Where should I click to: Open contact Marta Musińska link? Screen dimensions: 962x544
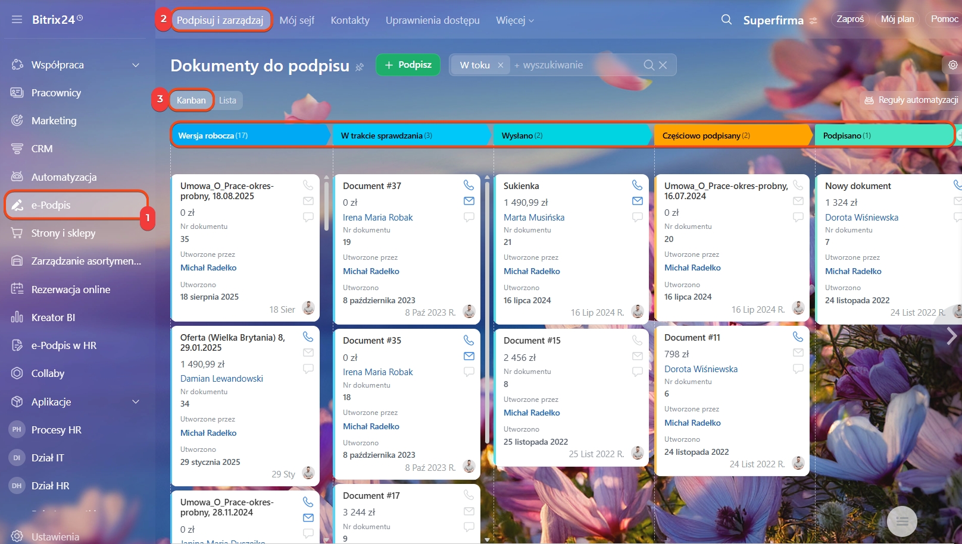pos(534,218)
